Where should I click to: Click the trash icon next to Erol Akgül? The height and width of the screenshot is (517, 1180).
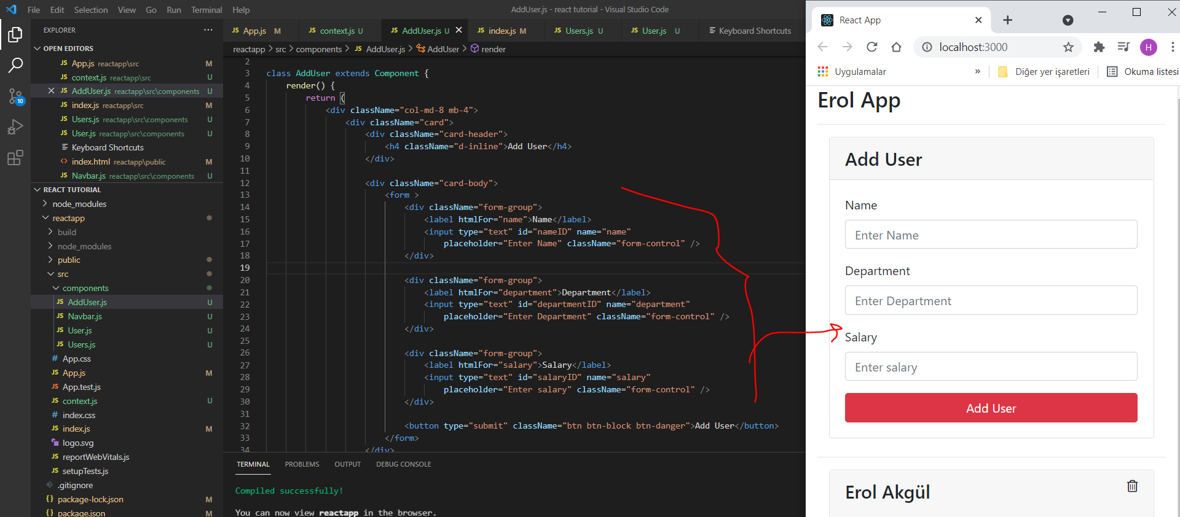pos(1132,486)
